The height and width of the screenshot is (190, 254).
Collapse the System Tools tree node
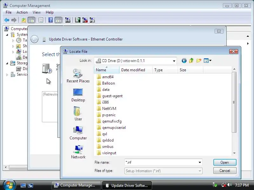(7, 35)
